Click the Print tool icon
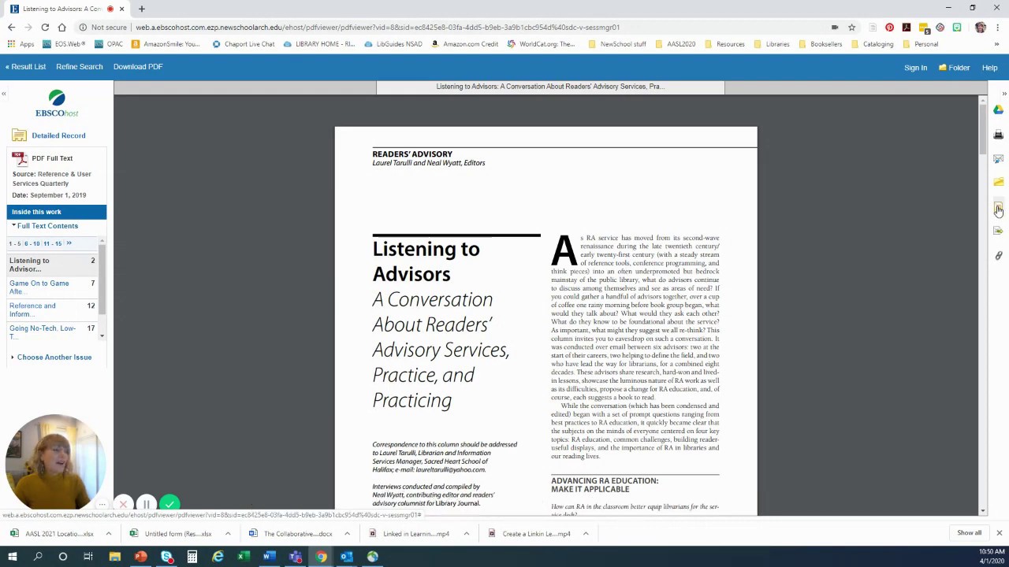 click(998, 135)
